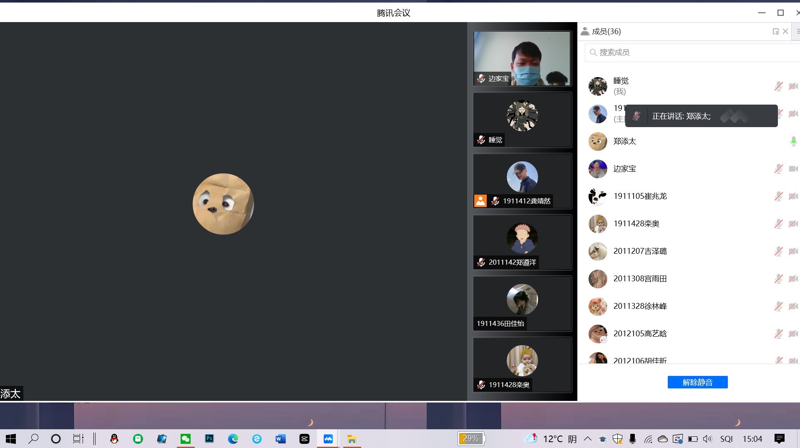Toggle the camera icon for 边家宝

[793, 169]
